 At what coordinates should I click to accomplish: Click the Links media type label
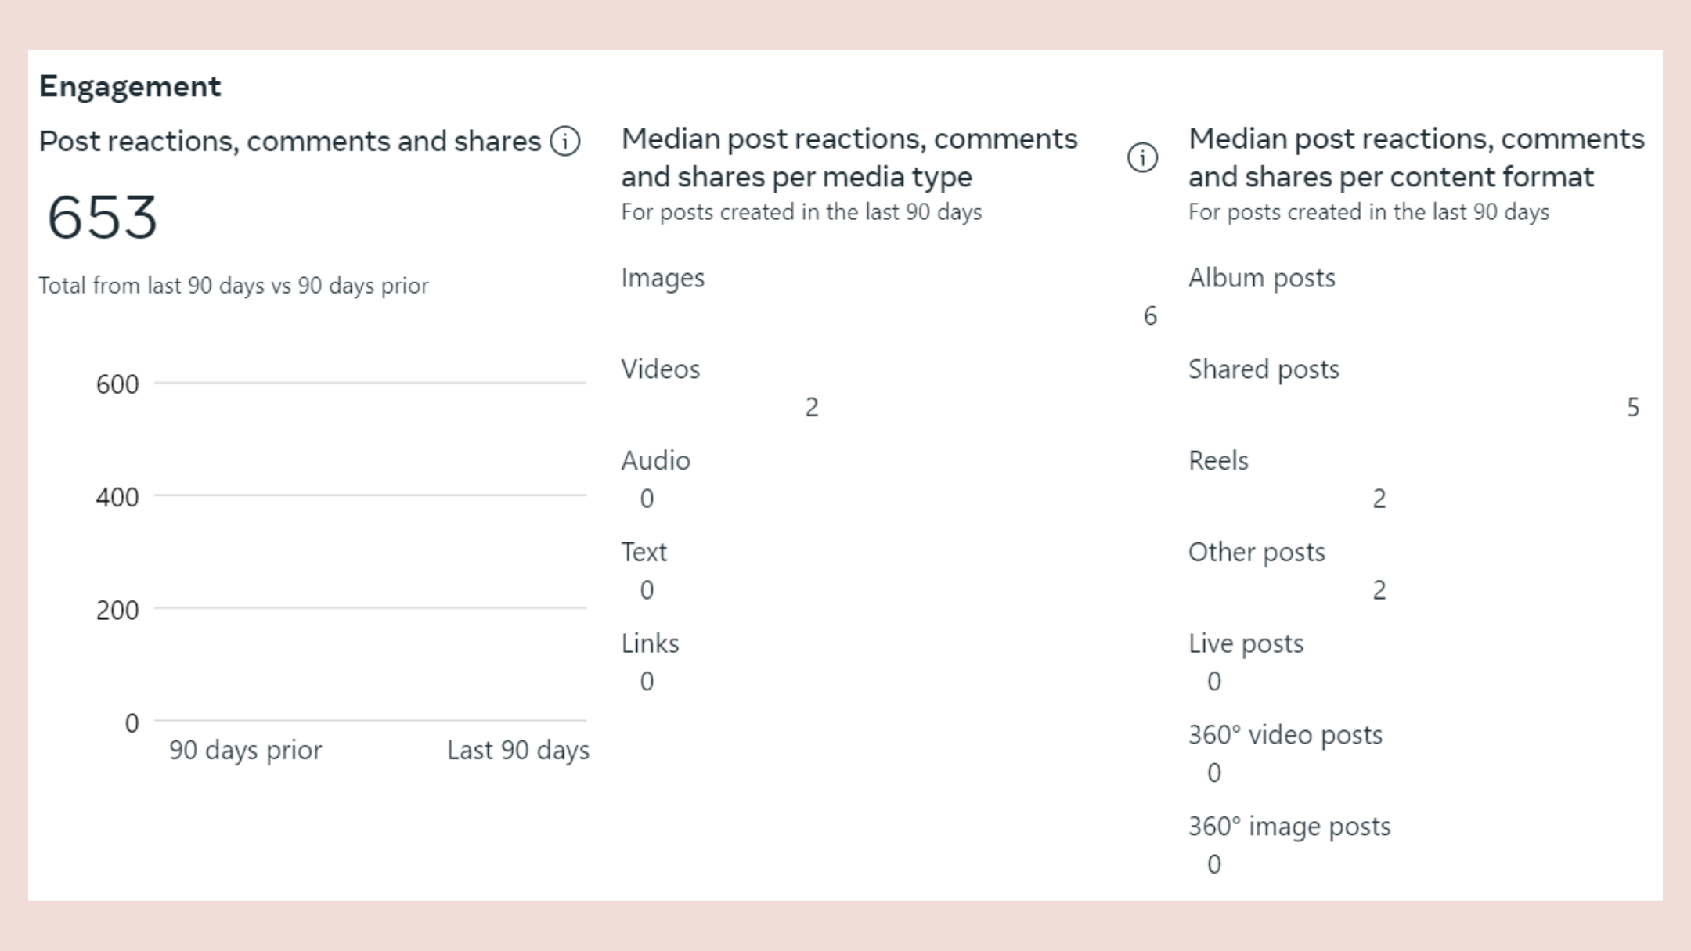(650, 644)
